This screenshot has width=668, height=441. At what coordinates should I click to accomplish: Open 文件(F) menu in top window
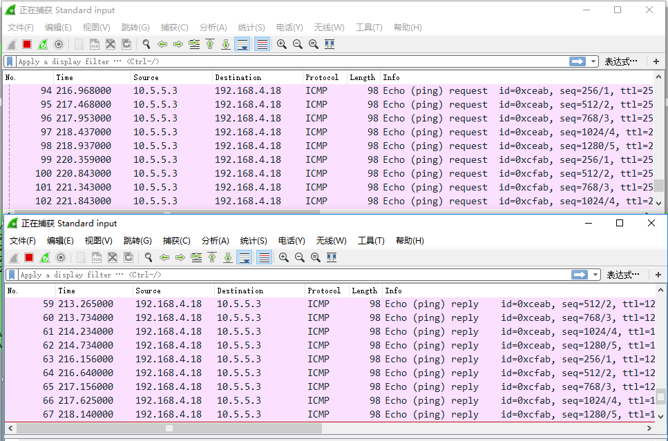tap(21, 28)
